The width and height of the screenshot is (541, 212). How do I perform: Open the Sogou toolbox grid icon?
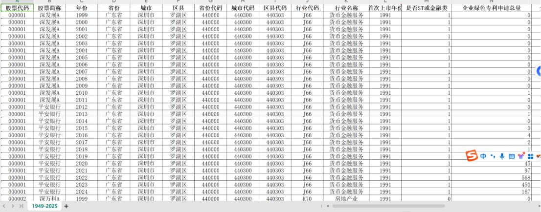[x=531, y=156]
